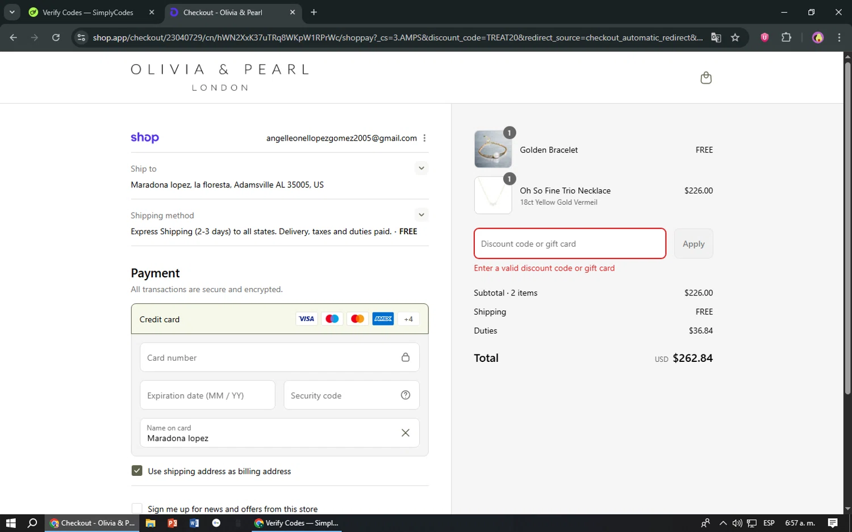This screenshot has width=852, height=532.
Task: Click the American Express icon
Action: (383, 319)
